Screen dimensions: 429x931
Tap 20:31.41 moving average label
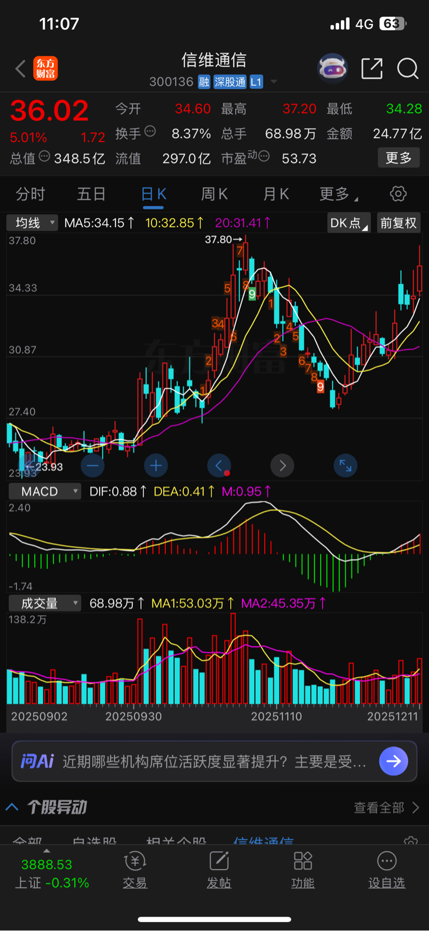243,223
